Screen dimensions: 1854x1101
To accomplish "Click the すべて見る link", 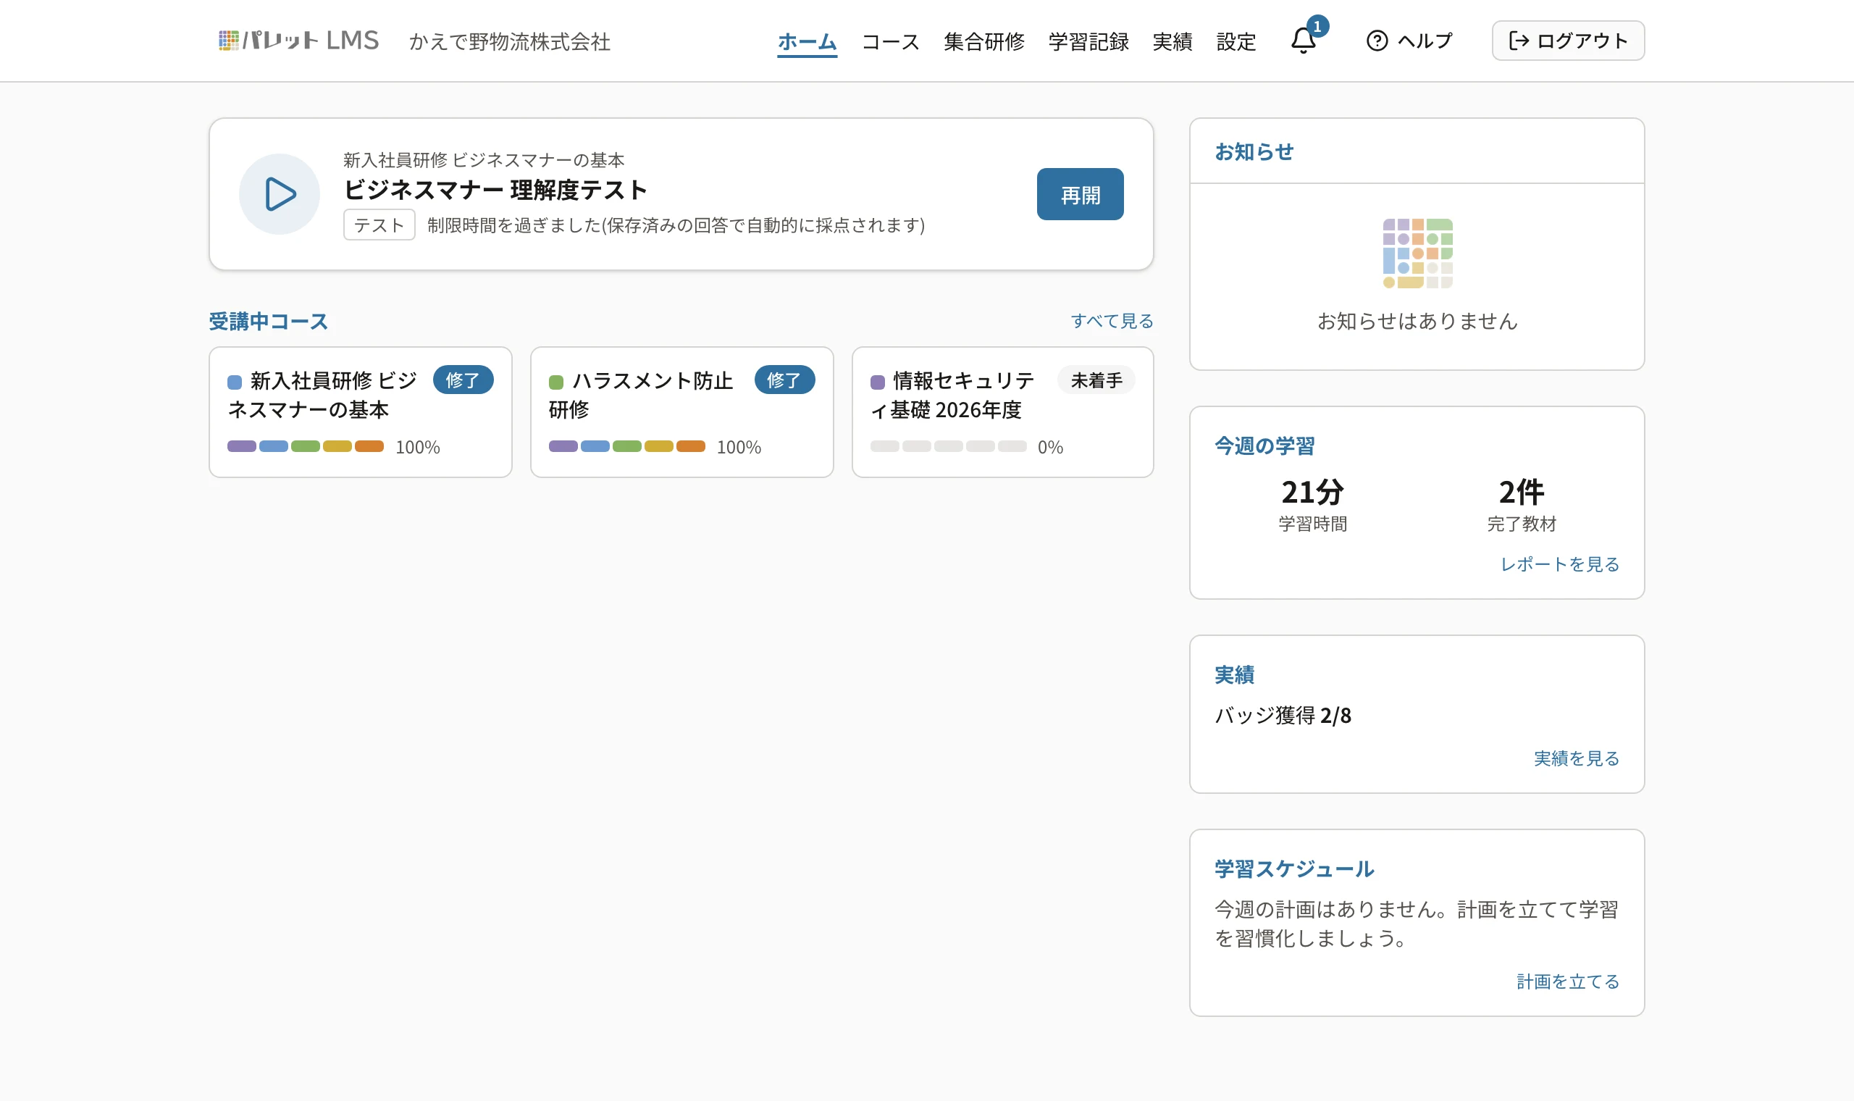I will [1112, 320].
